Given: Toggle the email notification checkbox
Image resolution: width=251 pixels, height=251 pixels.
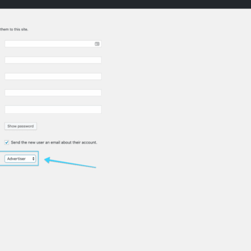Looking at the screenshot, I should coord(6,142).
